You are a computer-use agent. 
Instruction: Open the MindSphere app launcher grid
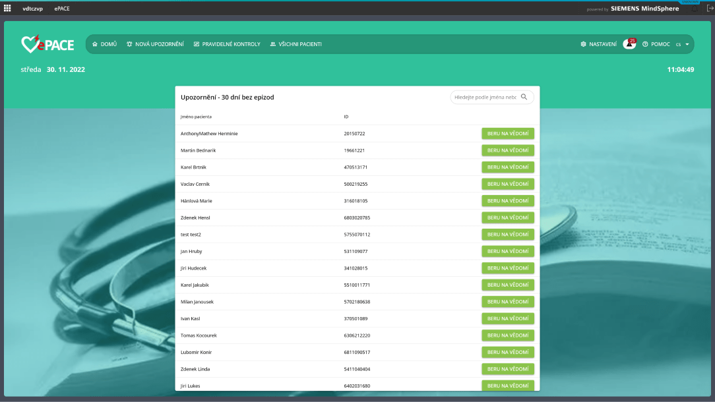coord(7,9)
